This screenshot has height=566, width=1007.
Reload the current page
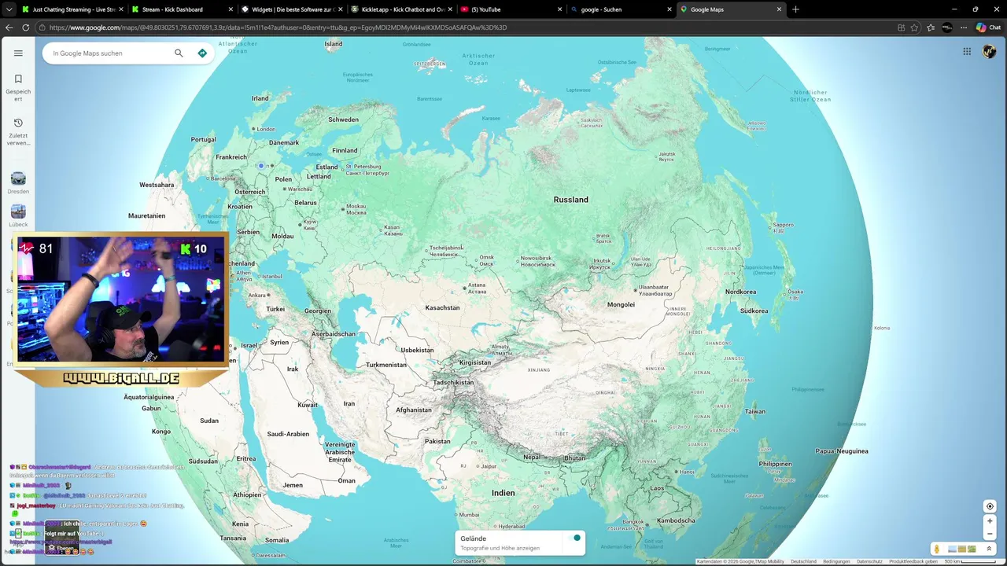coord(26,28)
